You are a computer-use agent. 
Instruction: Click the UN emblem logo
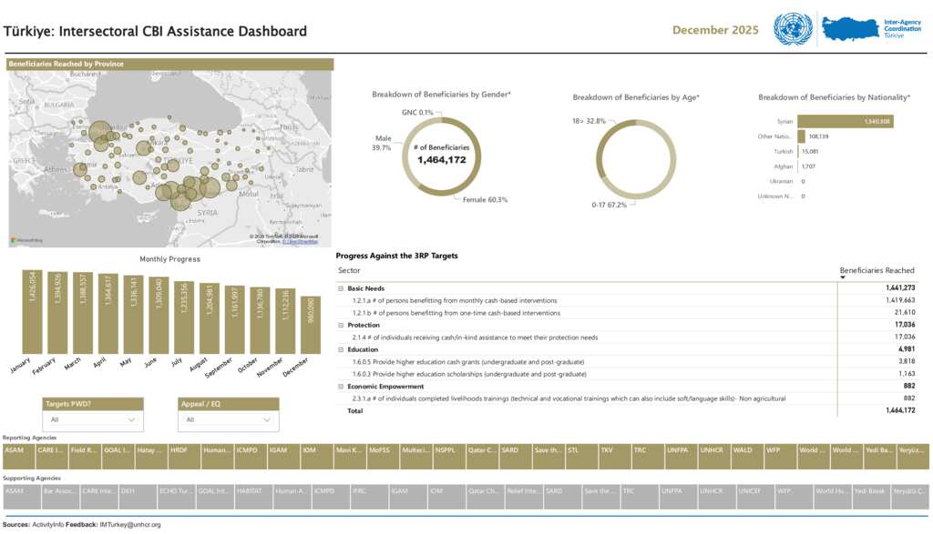[792, 29]
